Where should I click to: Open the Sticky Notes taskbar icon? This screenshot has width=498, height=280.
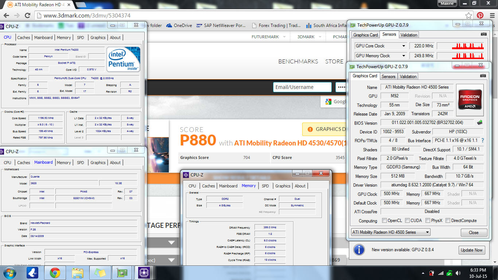pyautogui.click(x=100, y=273)
